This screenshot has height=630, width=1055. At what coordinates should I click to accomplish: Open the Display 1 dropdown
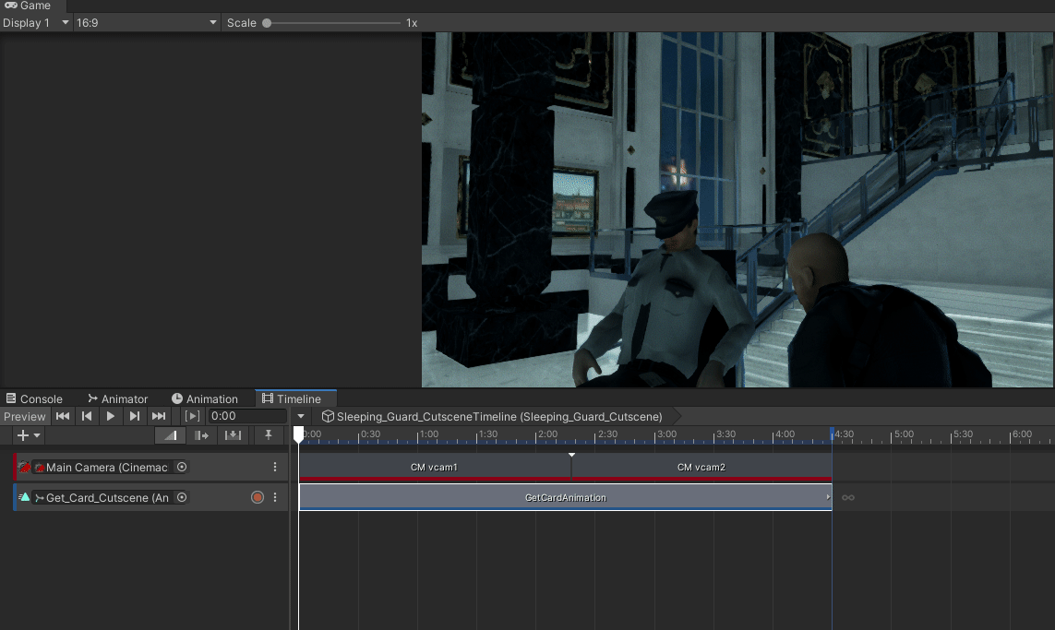click(x=36, y=22)
